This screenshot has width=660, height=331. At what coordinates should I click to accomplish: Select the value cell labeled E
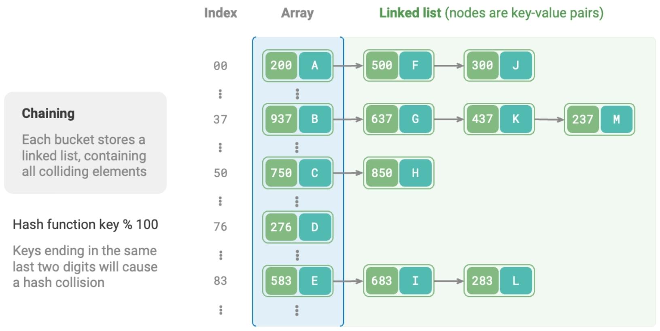[314, 281]
